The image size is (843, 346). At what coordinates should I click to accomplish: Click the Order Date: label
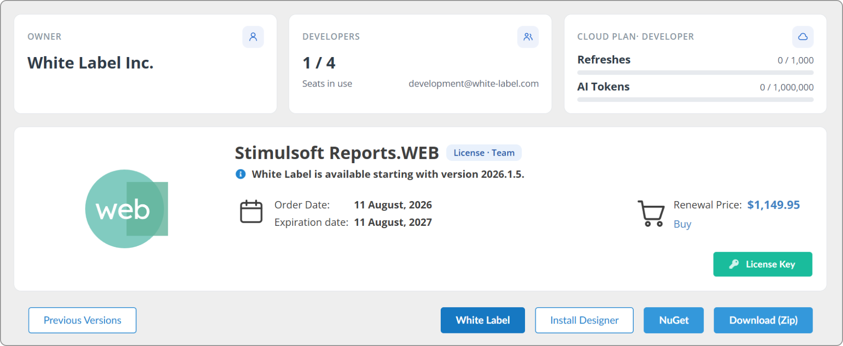(x=302, y=205)
